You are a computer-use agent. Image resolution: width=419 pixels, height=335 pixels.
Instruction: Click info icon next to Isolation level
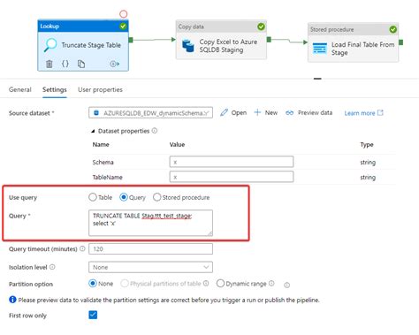coord(52,267)
